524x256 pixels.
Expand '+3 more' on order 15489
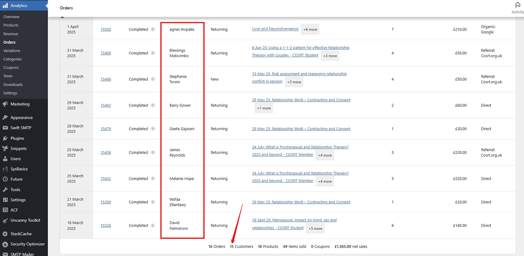[x=330, y=56]
